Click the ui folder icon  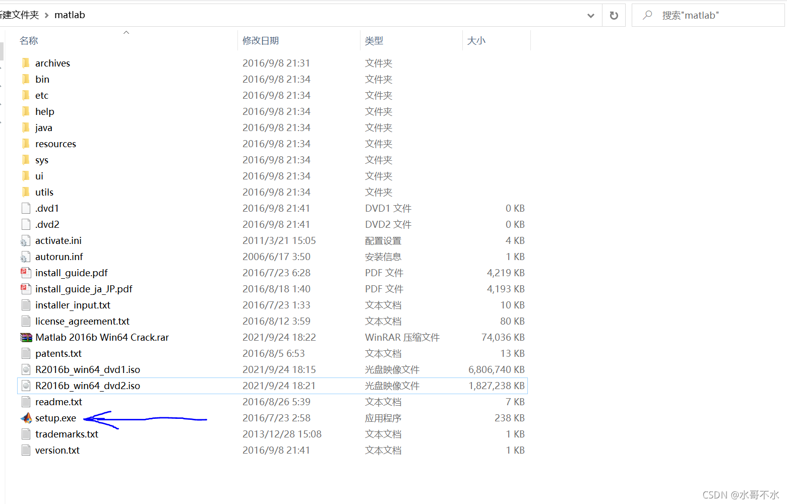coord(26,176)
